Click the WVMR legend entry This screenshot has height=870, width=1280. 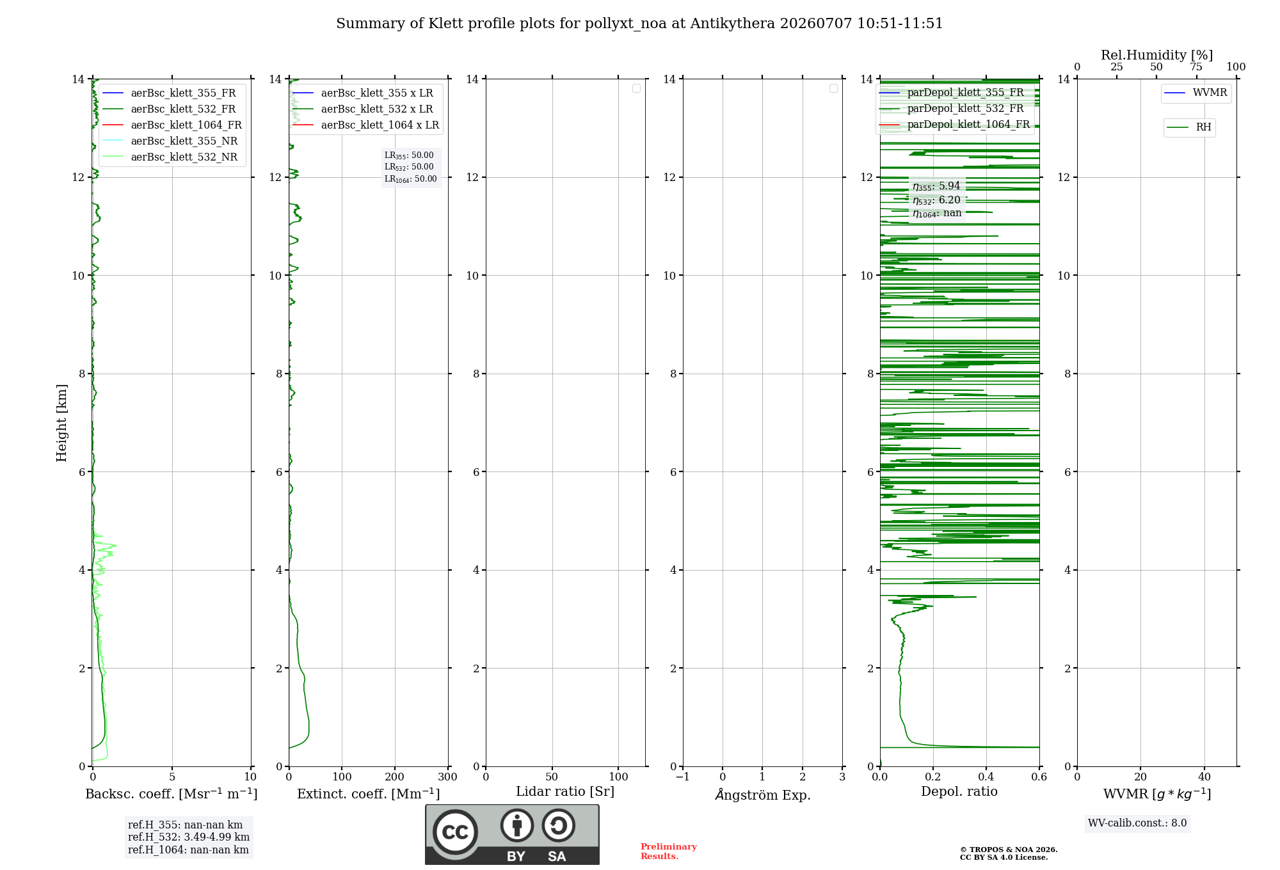point(1196,93)
